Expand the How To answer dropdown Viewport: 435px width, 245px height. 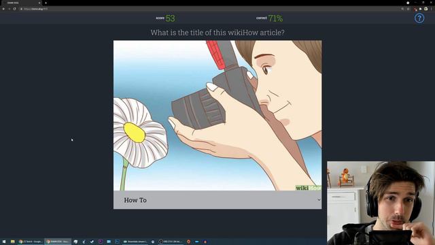(217, 200)
